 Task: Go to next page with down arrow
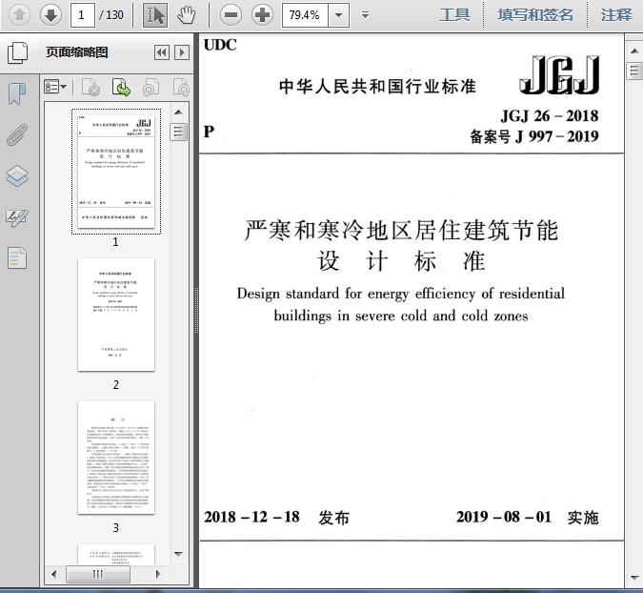tap(50, 14)
